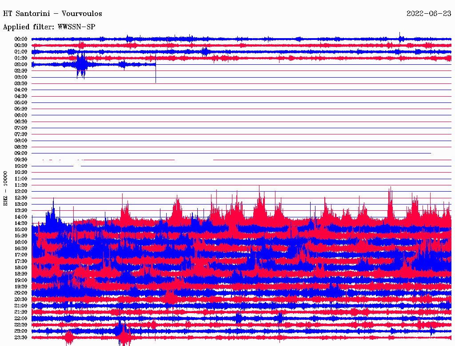Click the 23:30 time label

[x=21, y=338]
